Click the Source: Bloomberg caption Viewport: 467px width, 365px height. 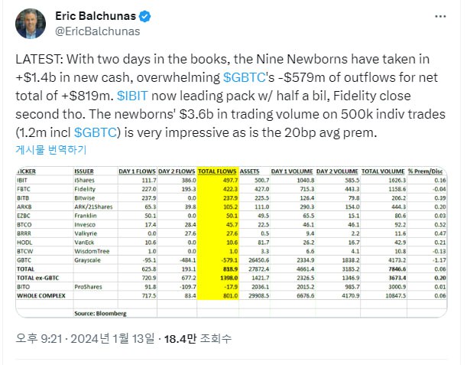tap(100, 314)
